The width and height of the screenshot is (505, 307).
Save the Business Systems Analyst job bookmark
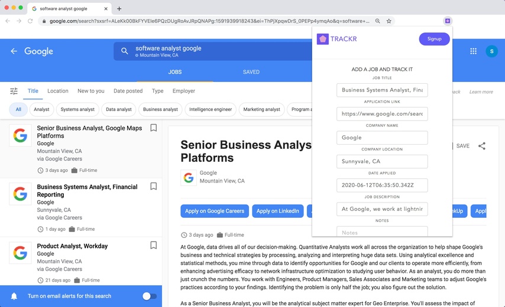coord(153,186)
